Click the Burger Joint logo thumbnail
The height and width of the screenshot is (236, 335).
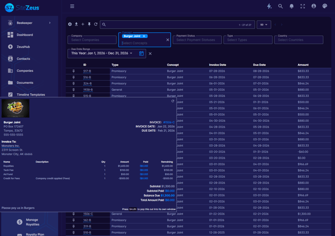tap(15, 108)
